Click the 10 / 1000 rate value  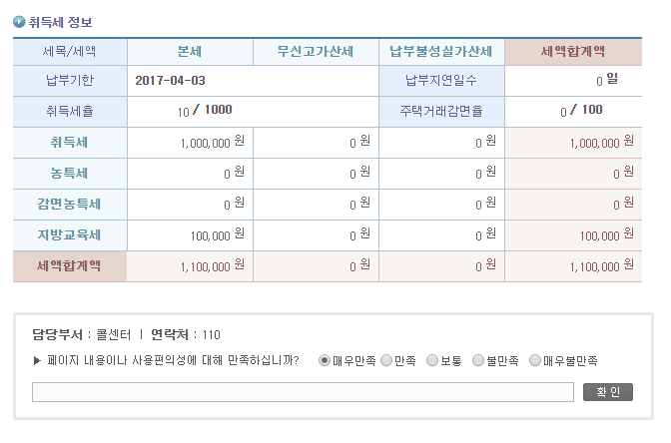[x=205, y=111]
